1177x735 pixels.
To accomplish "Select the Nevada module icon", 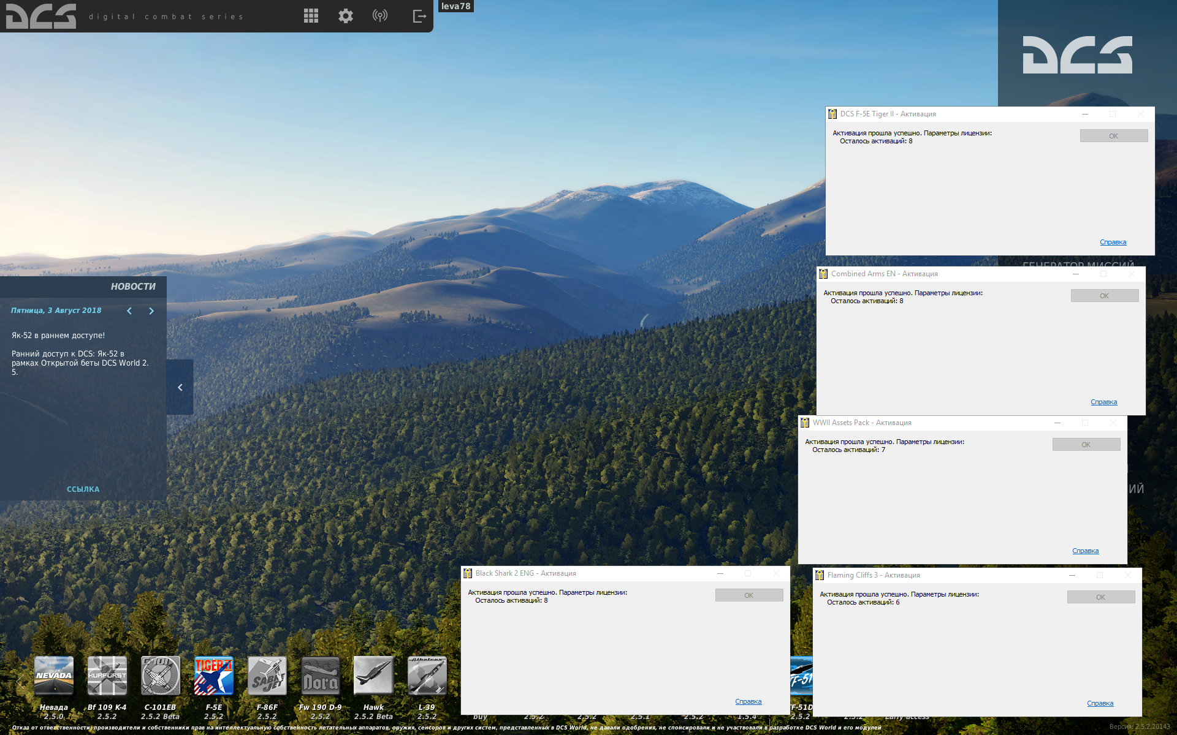I will coord(54,676).
